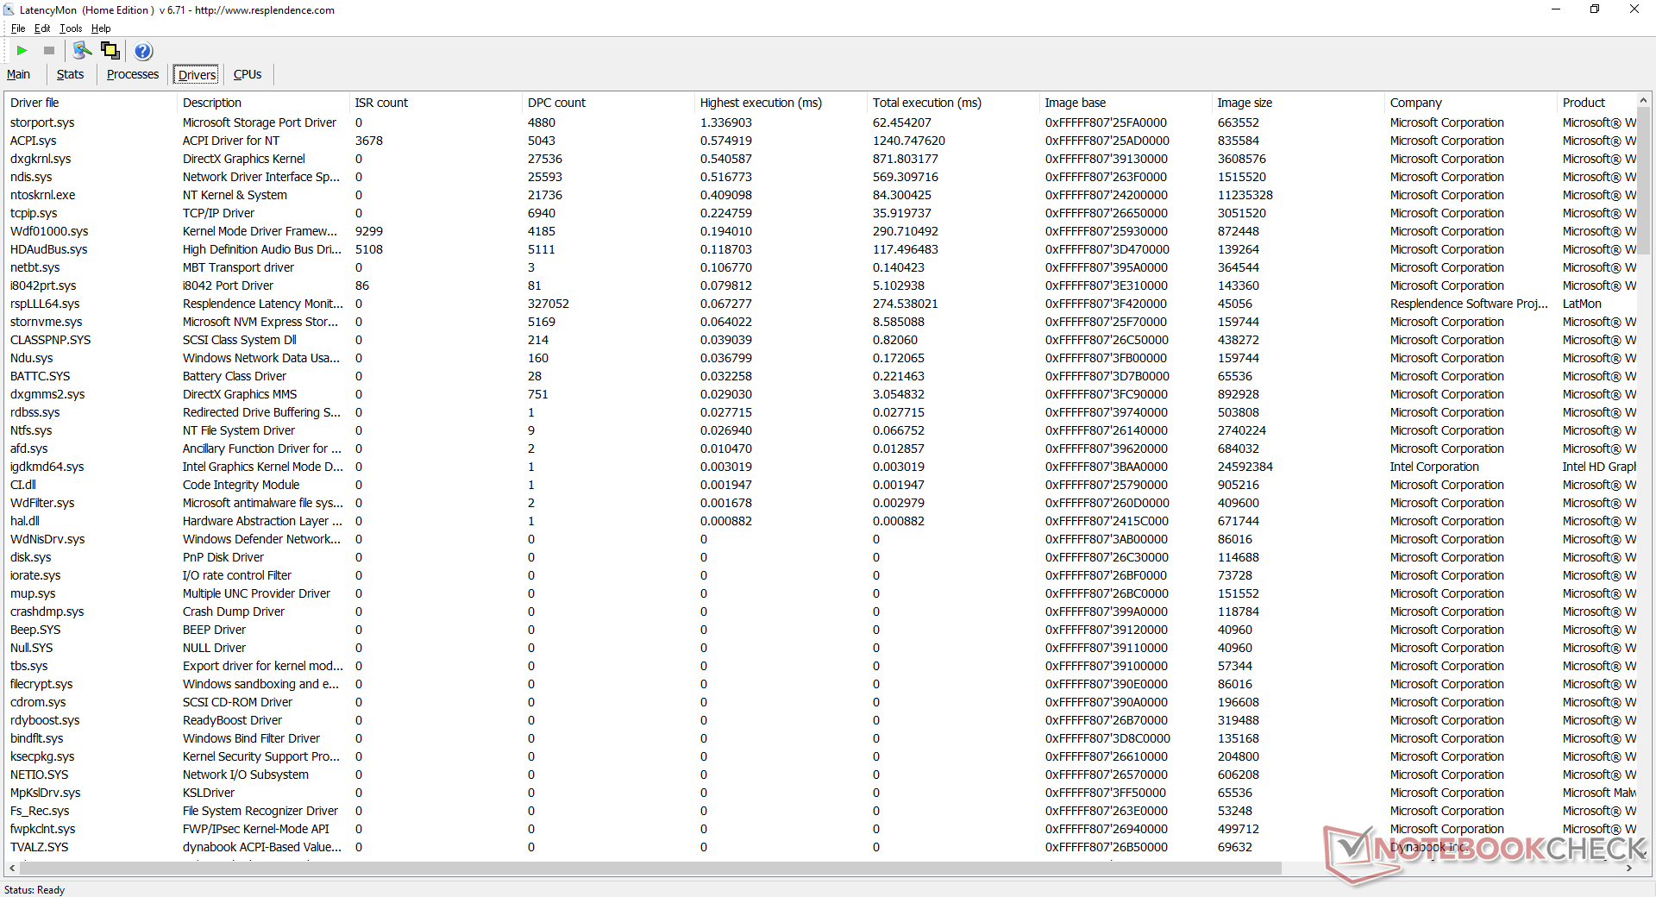Click the monitor-with-pencil toolbar icon

pos(82,51)
